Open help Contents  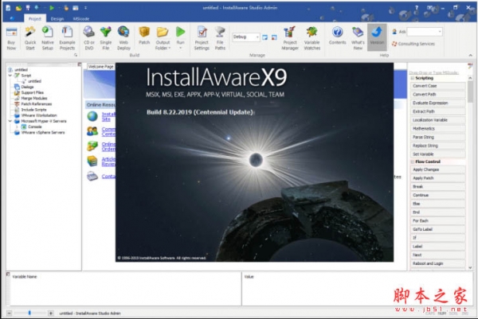(x=338, y=36)
